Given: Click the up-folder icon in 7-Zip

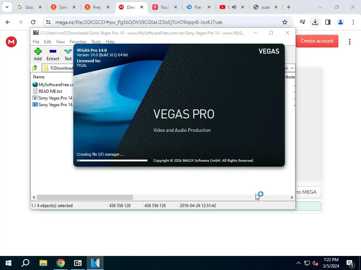Looking at the screenshot, I should 35,68.
